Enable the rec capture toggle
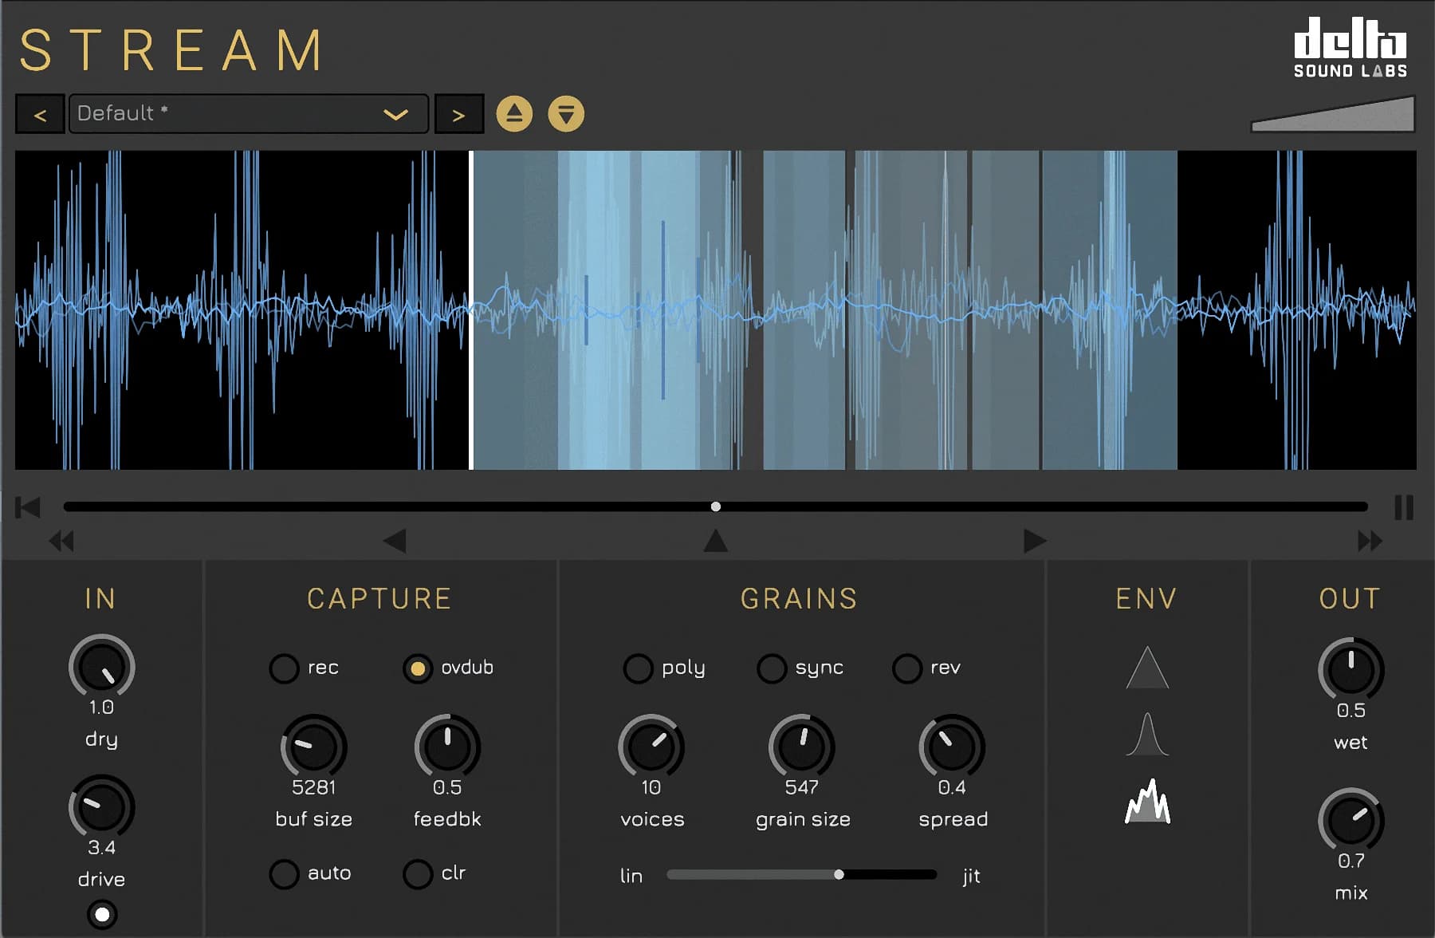 tap(285, 668)
